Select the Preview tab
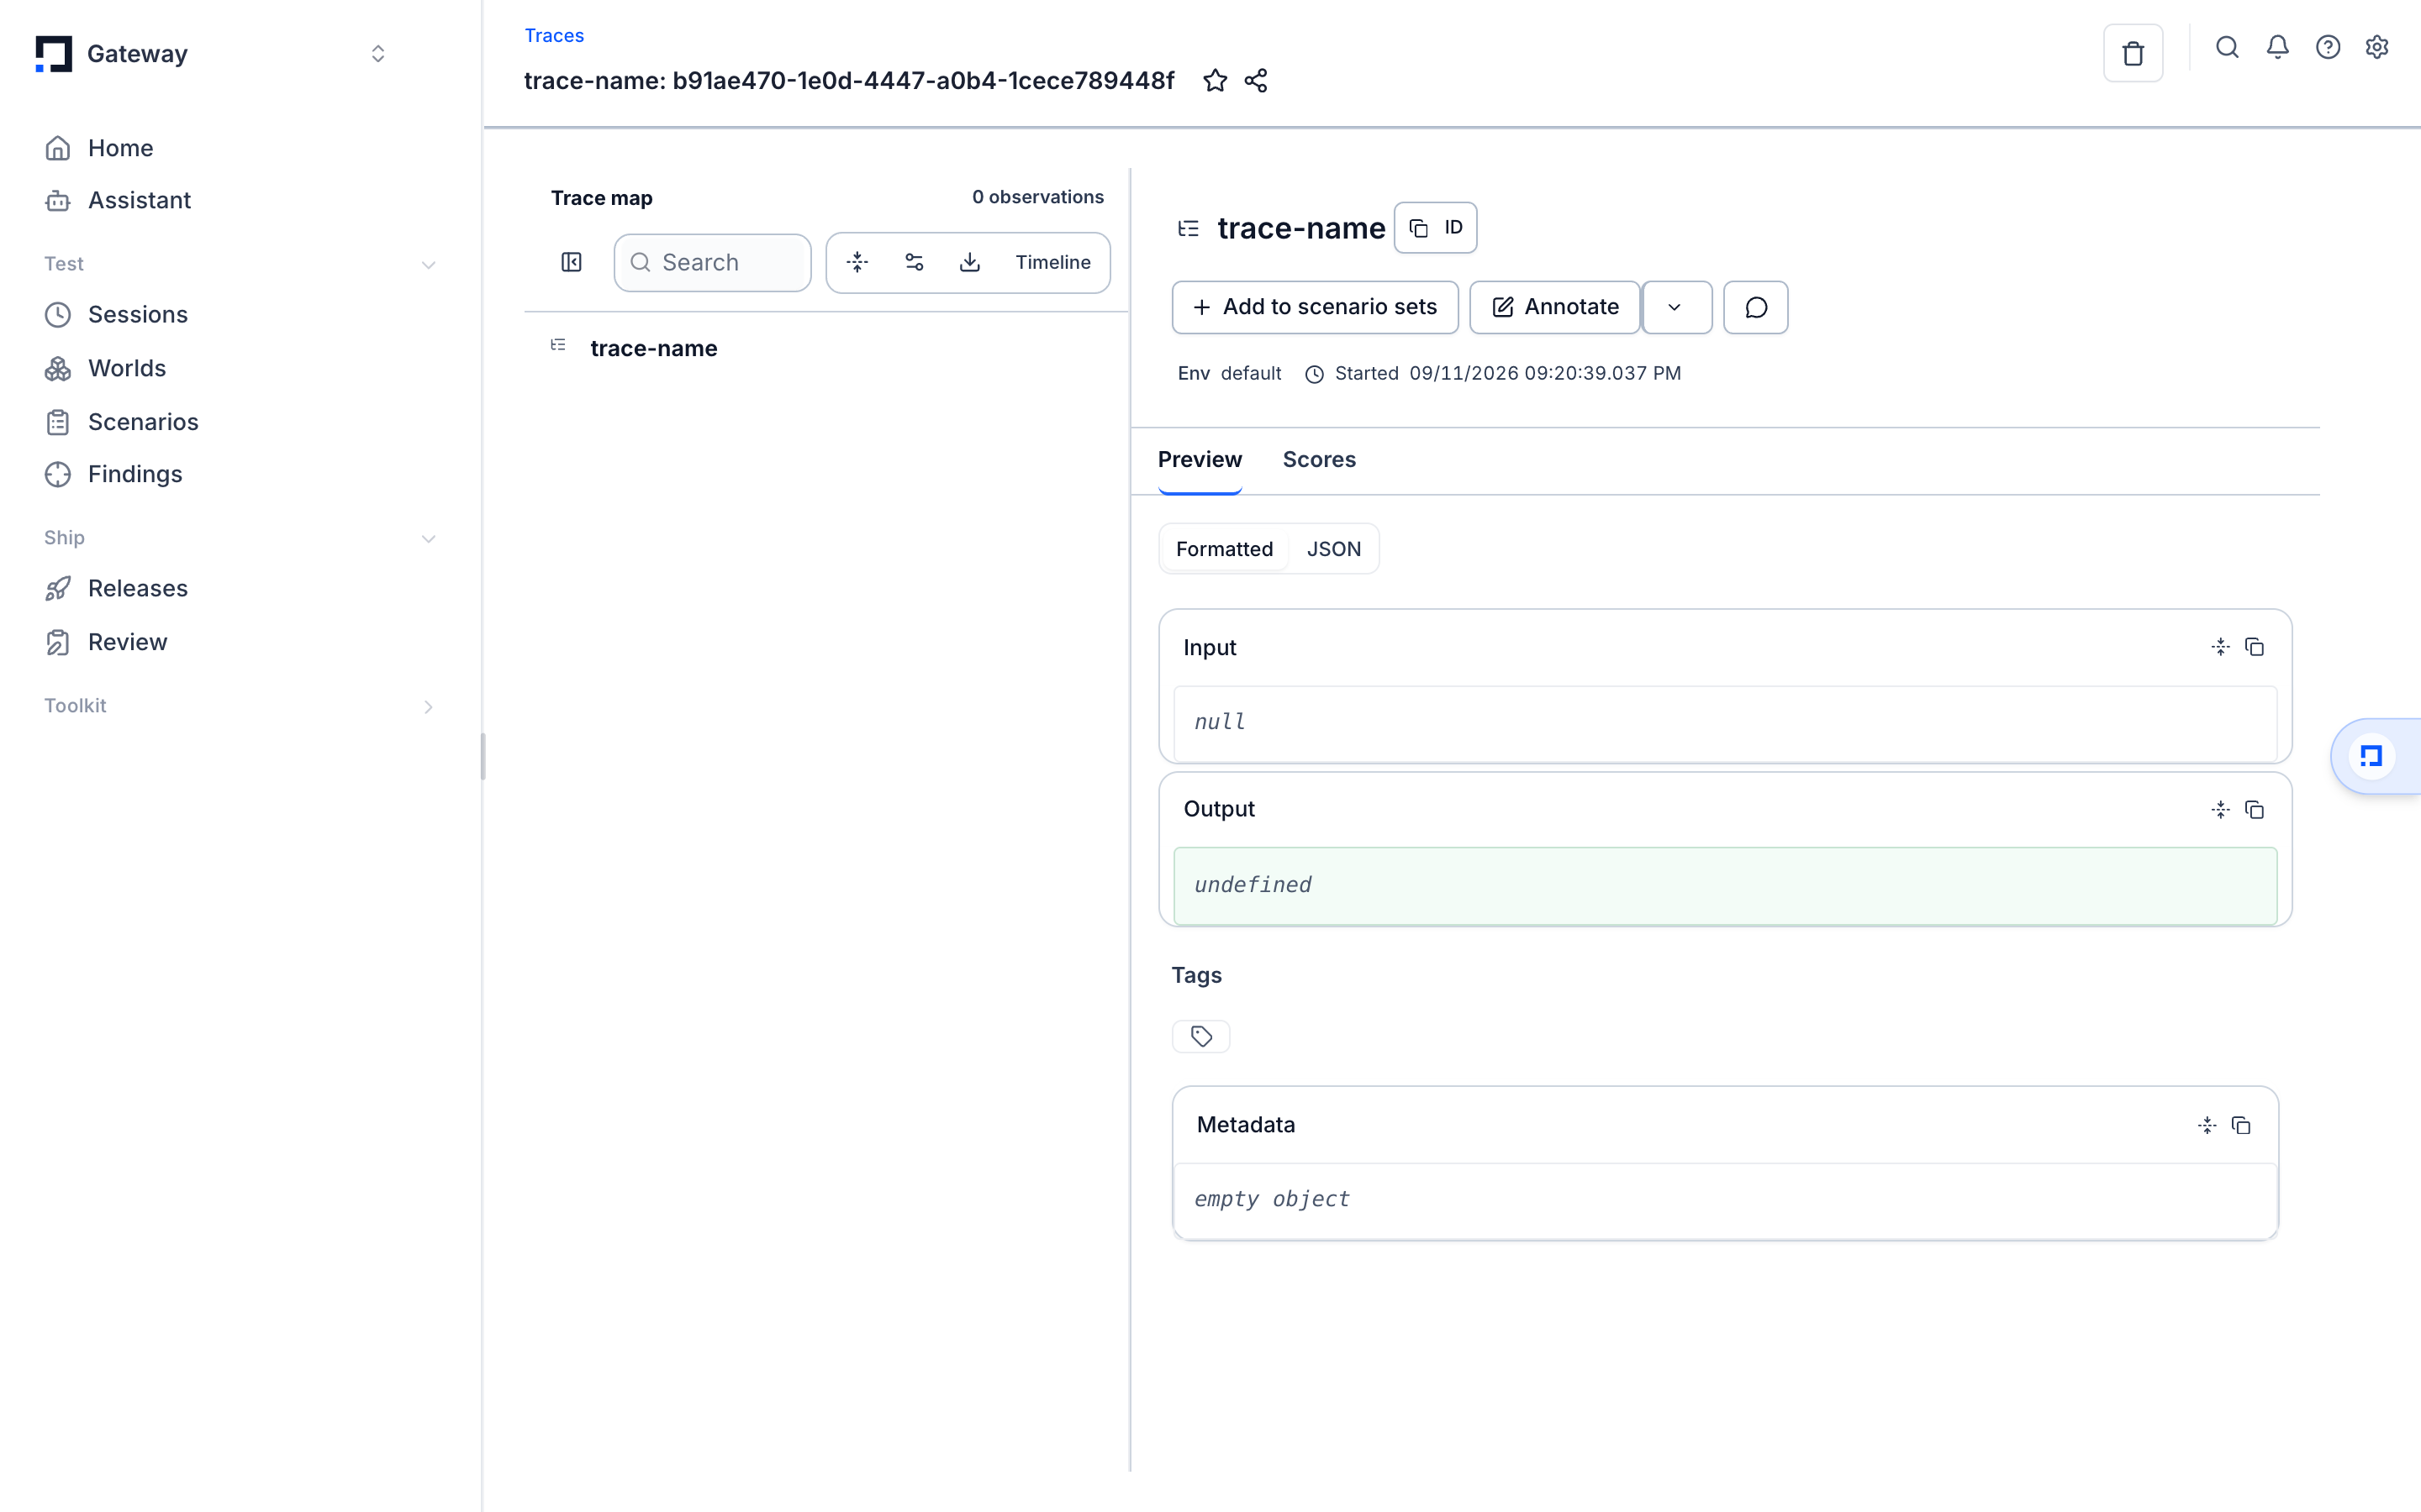 [x=1200, y=460]
